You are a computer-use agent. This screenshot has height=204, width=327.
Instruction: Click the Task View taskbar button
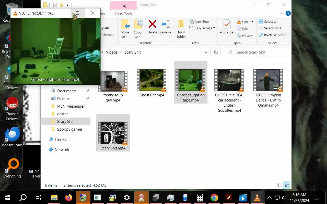pyautogui.click(x=38, y=198)
